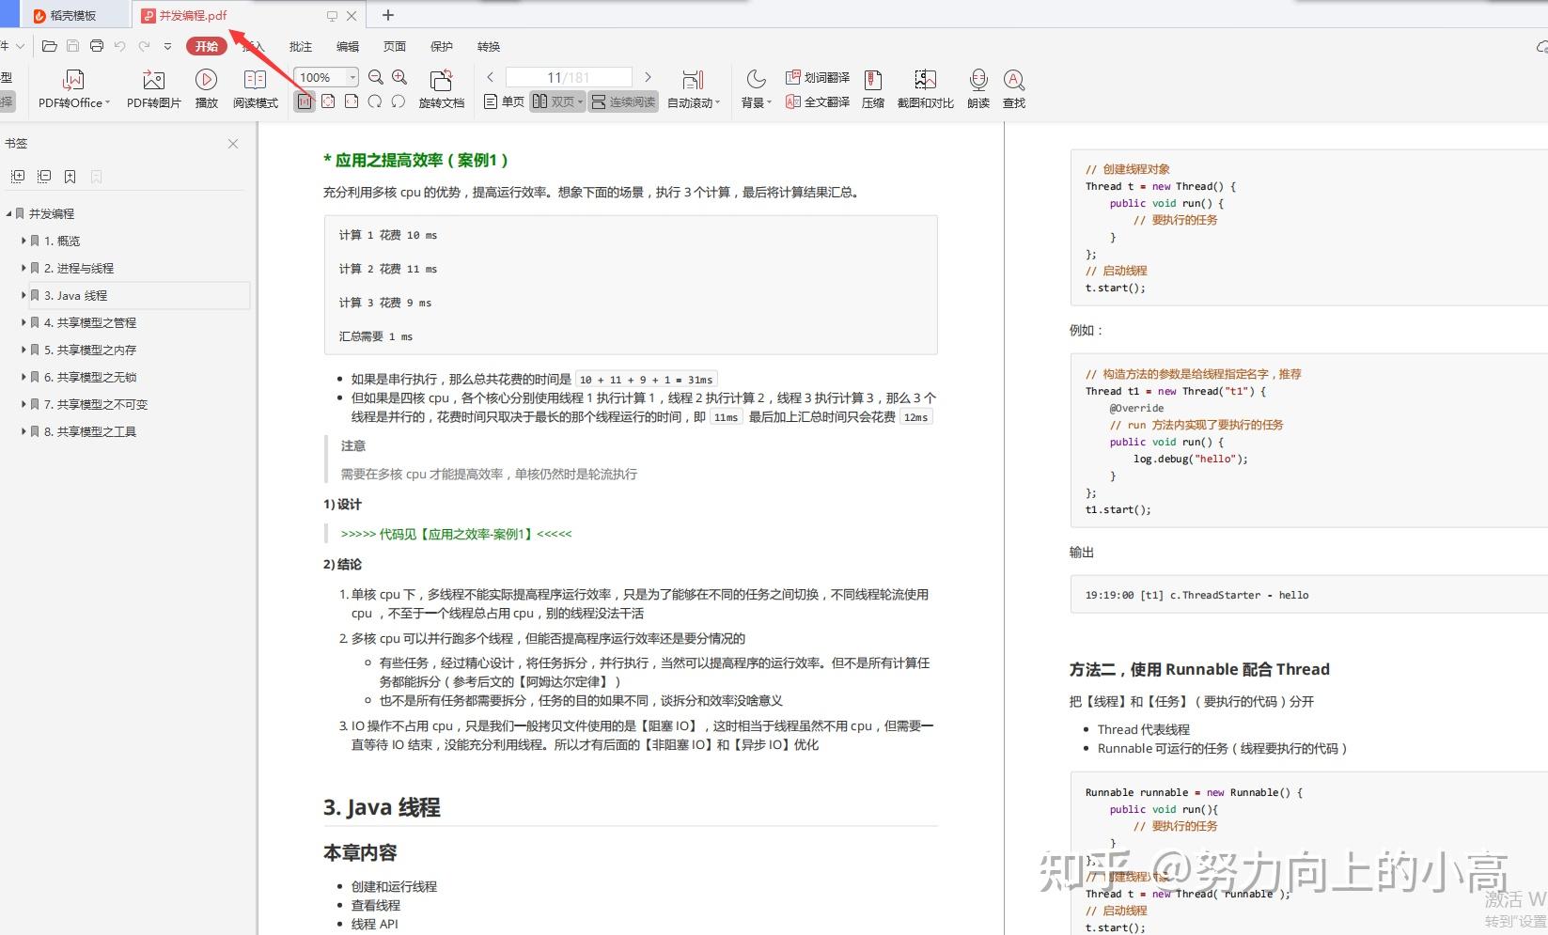Click the print icon in quick toolbar

tap(97, 46)
